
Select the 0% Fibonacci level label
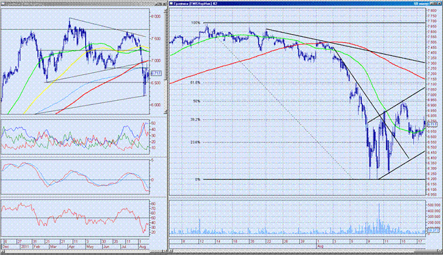point(198,179)
